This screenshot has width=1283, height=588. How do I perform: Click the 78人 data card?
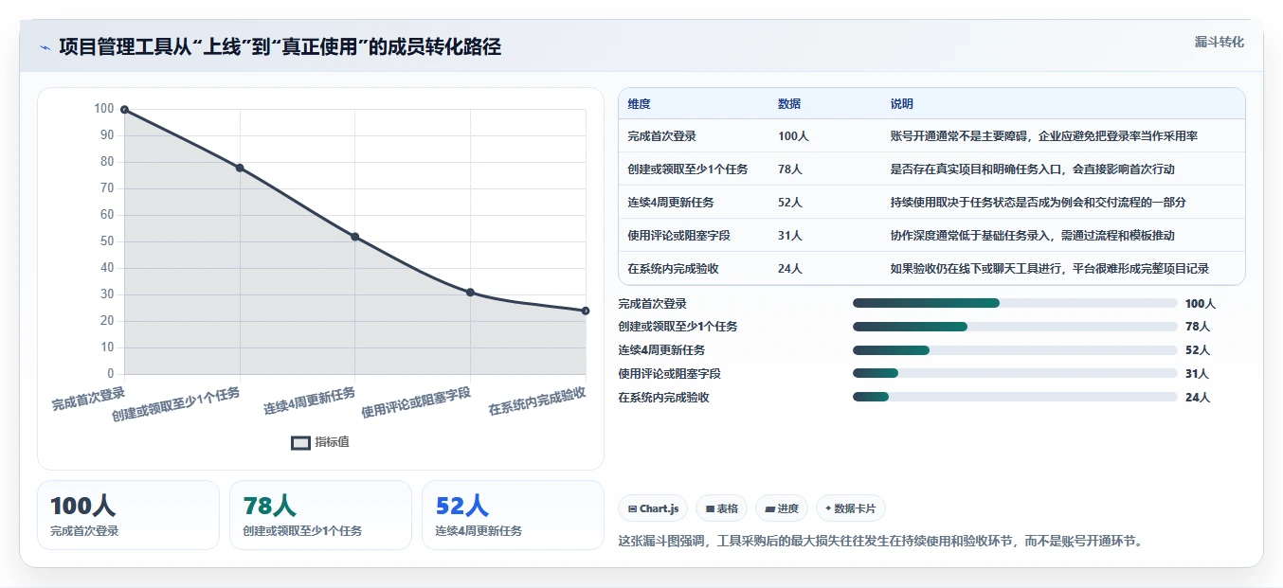click(x=320, y=515)
